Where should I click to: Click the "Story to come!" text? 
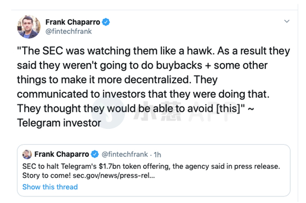47,176
